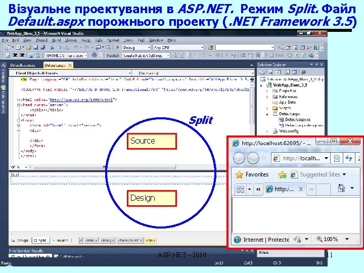The width and height of the screenshot is (364, 273).
Task: Click the Open File folder icon
Action: point(28,48)
